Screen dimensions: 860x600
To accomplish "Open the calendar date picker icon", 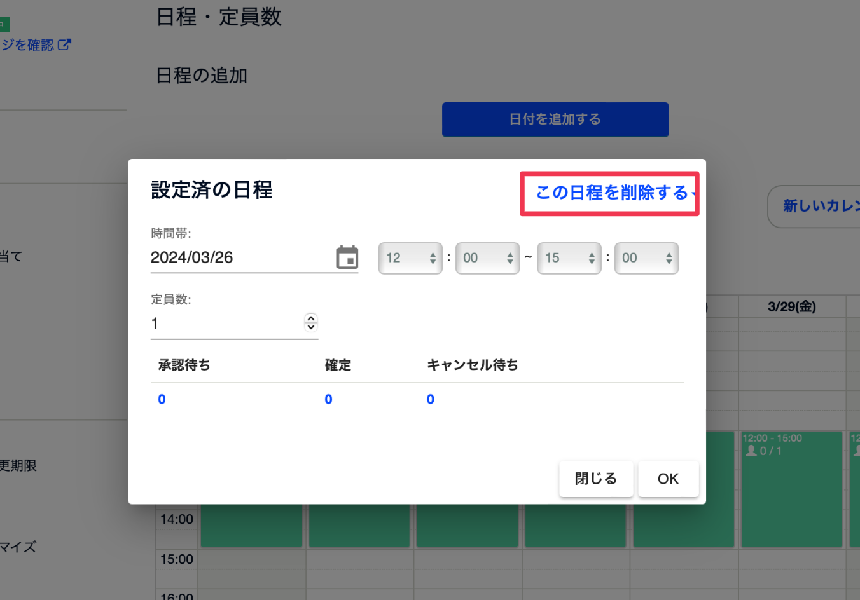I will [347, 257].
